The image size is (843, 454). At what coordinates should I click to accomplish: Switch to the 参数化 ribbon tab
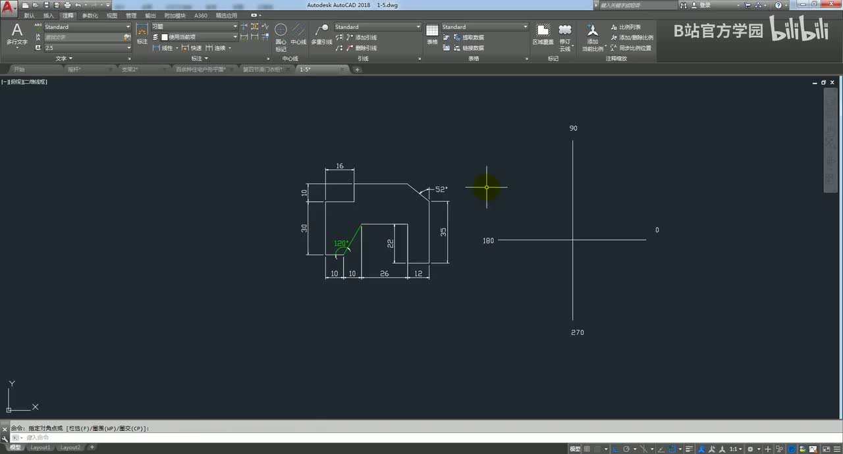[90, 15]
